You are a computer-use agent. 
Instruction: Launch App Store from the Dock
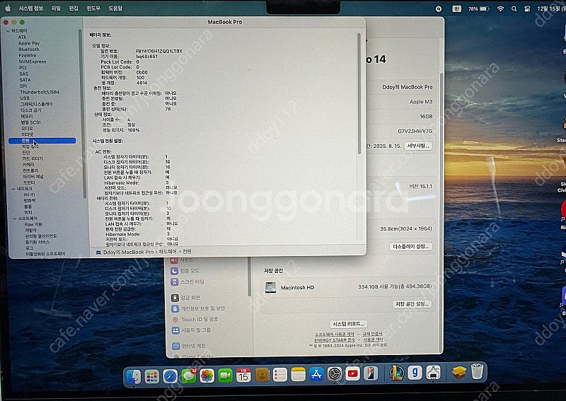pos(316,375)
